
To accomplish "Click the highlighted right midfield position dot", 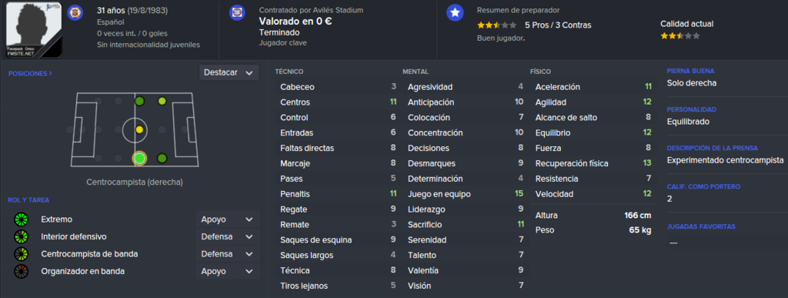I will 140,159.
